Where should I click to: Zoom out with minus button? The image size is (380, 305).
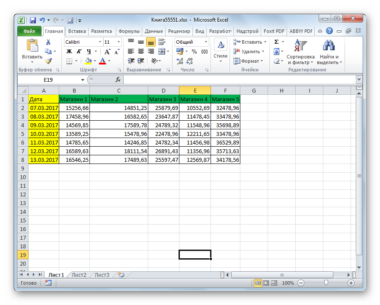tap(301, 283)
